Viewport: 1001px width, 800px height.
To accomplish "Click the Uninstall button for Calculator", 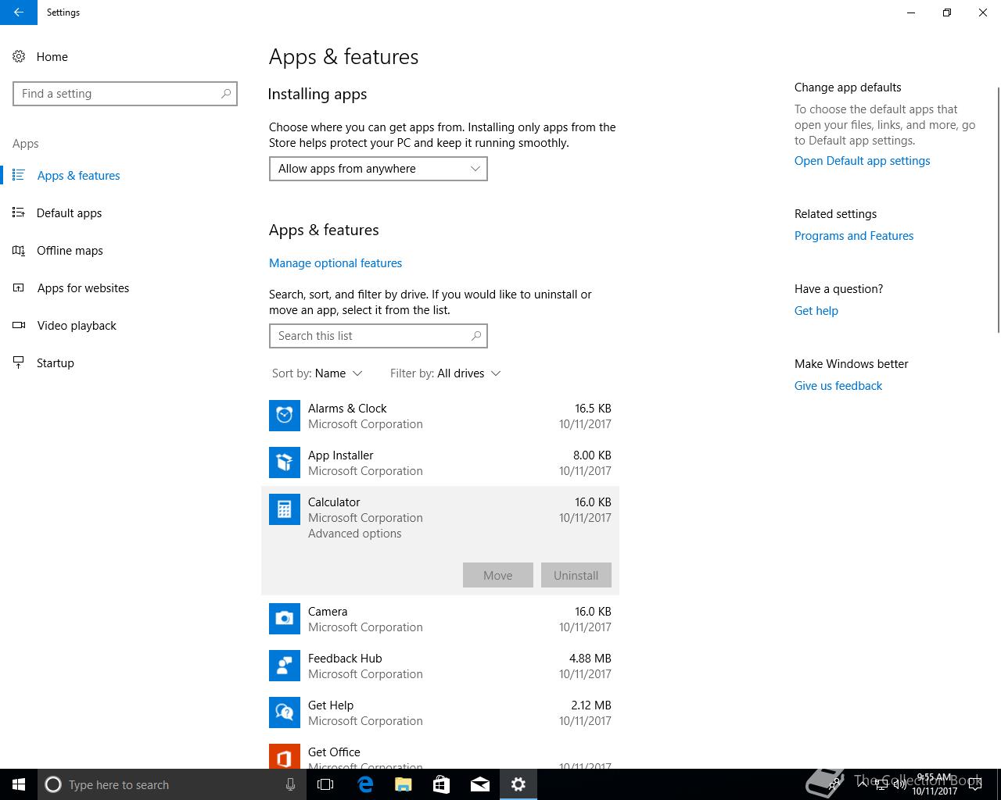I will point(576,575).
